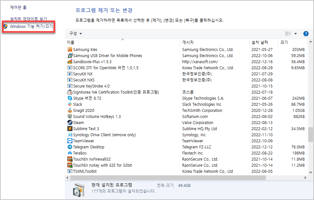This screenshot has height=200, width=314.
Task: Click the TouchEn nxKey icon
Action: [x=70, y=165]
